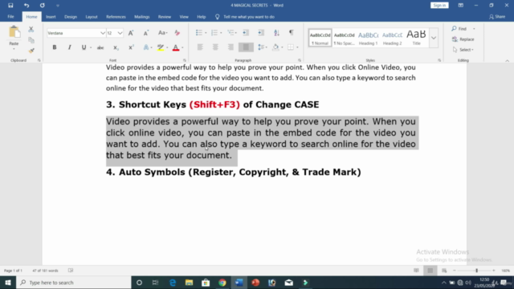Apply the Heading 1 style
Screen dimensions: 514x289
pyautogui.click(x=368, y=38)
